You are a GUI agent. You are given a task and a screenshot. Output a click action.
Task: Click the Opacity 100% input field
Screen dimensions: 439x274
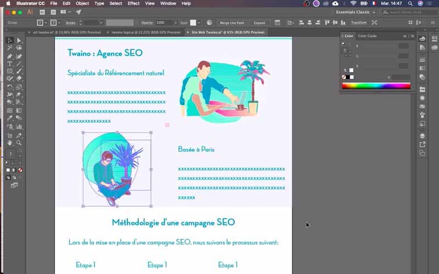(164, 22)
